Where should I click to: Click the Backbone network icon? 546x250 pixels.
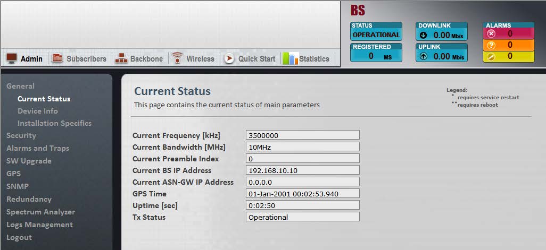click(121, 58)
